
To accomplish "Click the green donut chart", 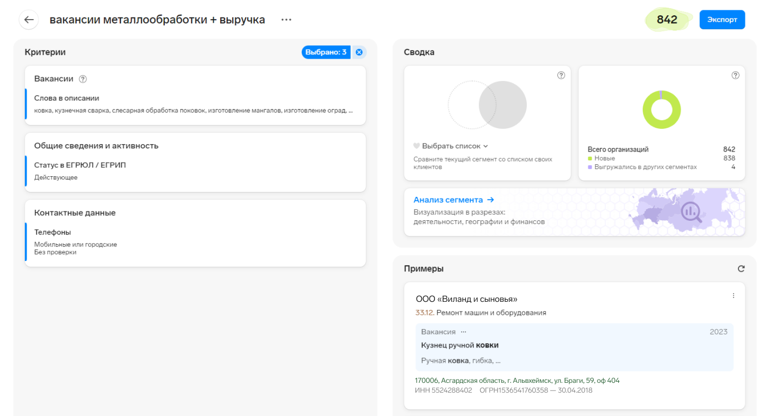I will point(662,110).
